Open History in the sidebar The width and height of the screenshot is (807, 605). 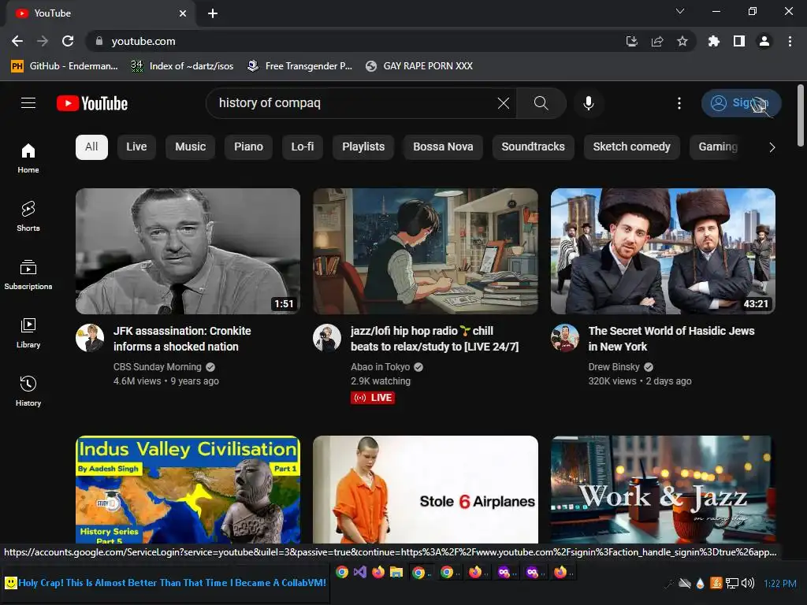[28, 392]
